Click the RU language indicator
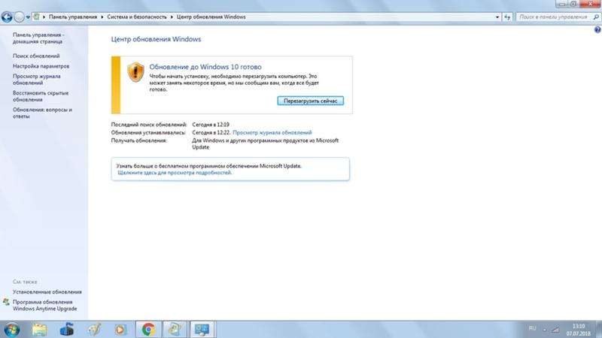Image resolution: width=602 pixels, height=338 pixels. tap(532, 329)
